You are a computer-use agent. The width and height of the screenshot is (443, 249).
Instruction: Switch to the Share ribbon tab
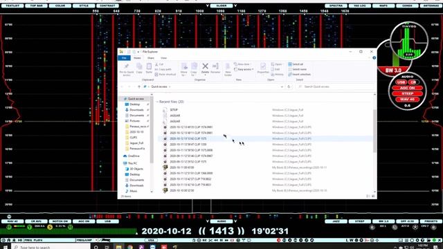point(151,58)
